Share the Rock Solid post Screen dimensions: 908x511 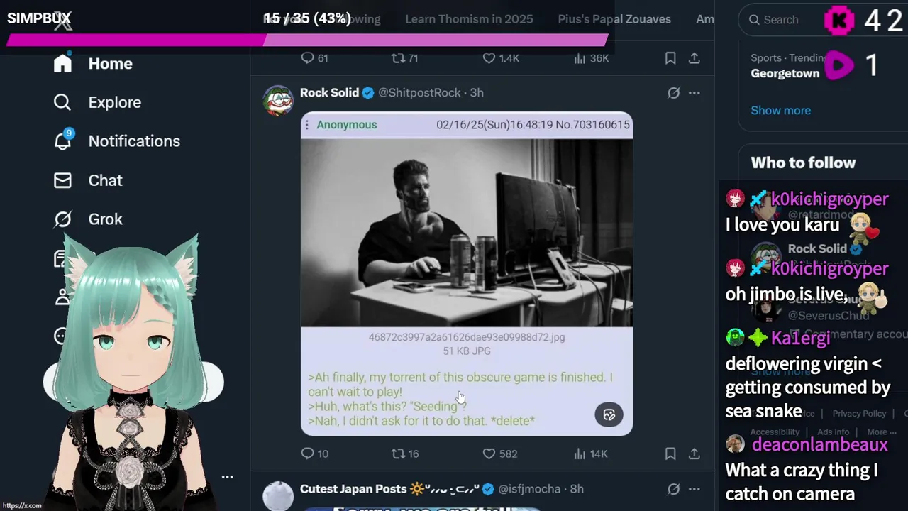coord(694,454)
